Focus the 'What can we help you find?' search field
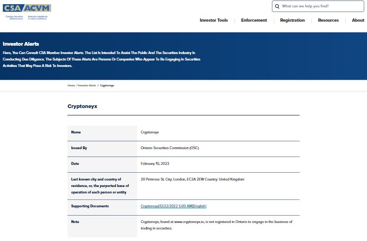 click(x=318, y=6)
